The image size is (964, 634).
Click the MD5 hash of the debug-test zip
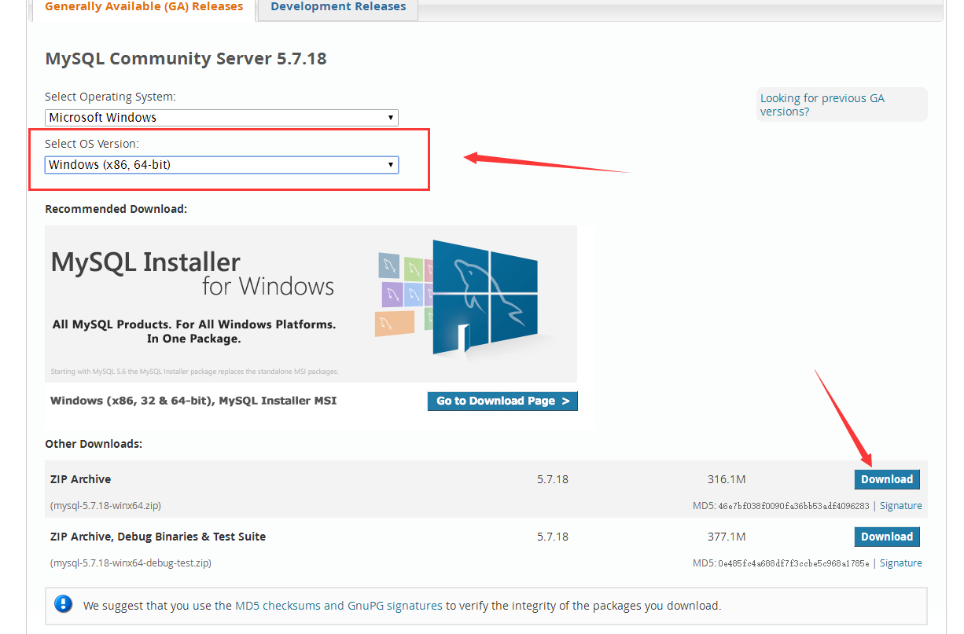pos(793,563)
